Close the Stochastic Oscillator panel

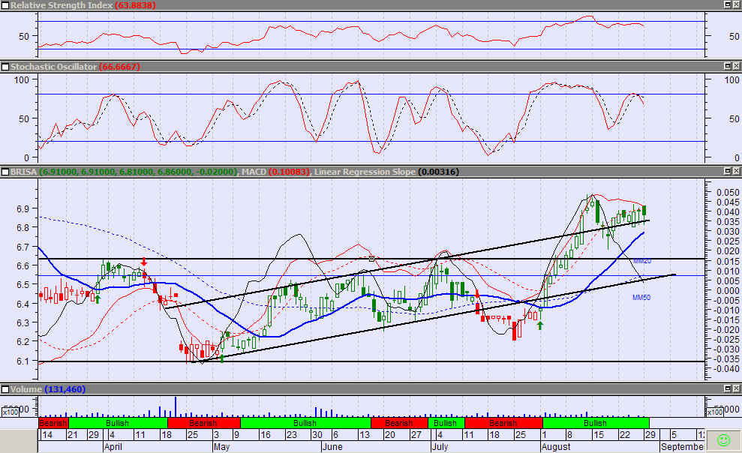pyautogui.click(x=736, y=67)
